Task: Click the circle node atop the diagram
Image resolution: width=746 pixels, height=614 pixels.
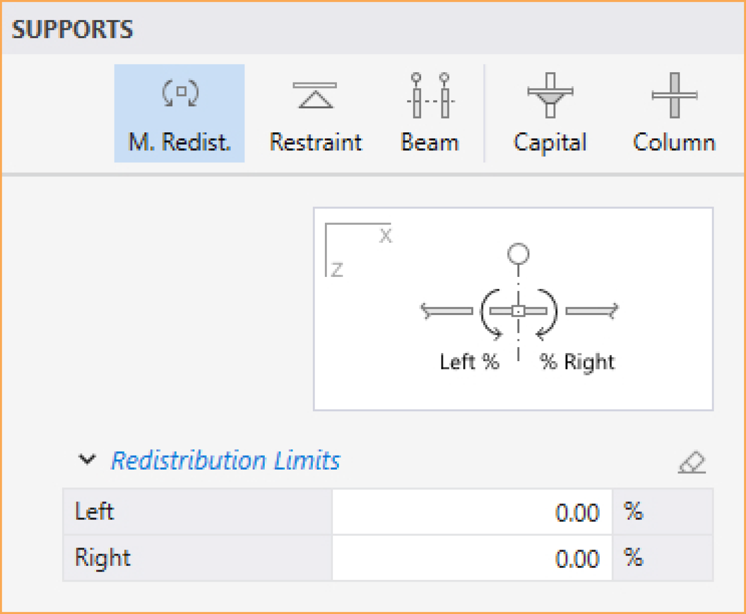Action: 518,254
